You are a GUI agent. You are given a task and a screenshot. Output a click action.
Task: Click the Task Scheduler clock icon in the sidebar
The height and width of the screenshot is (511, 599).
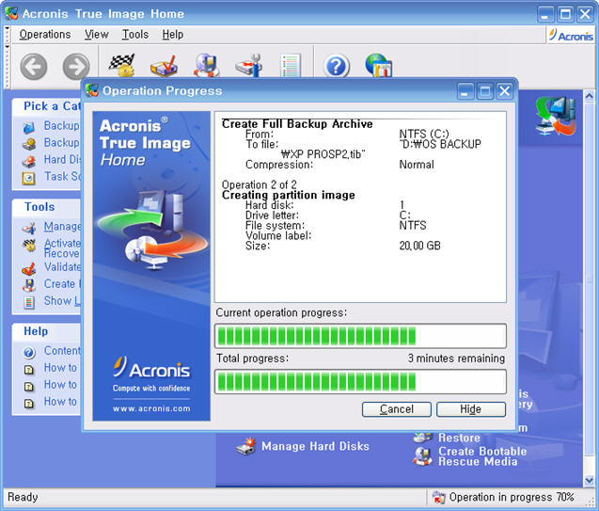click(x=28, y=178)
